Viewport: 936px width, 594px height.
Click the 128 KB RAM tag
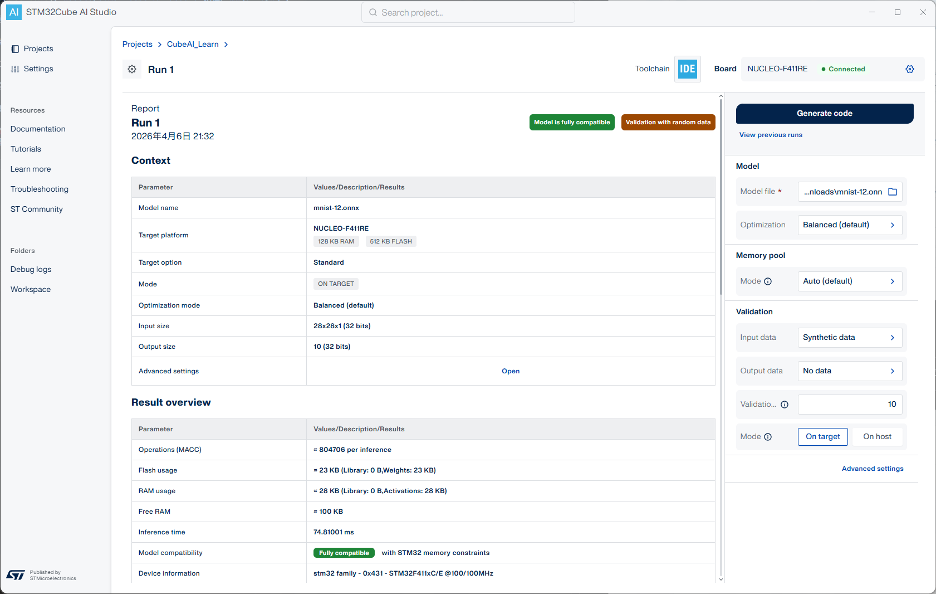tap(336, 241)
